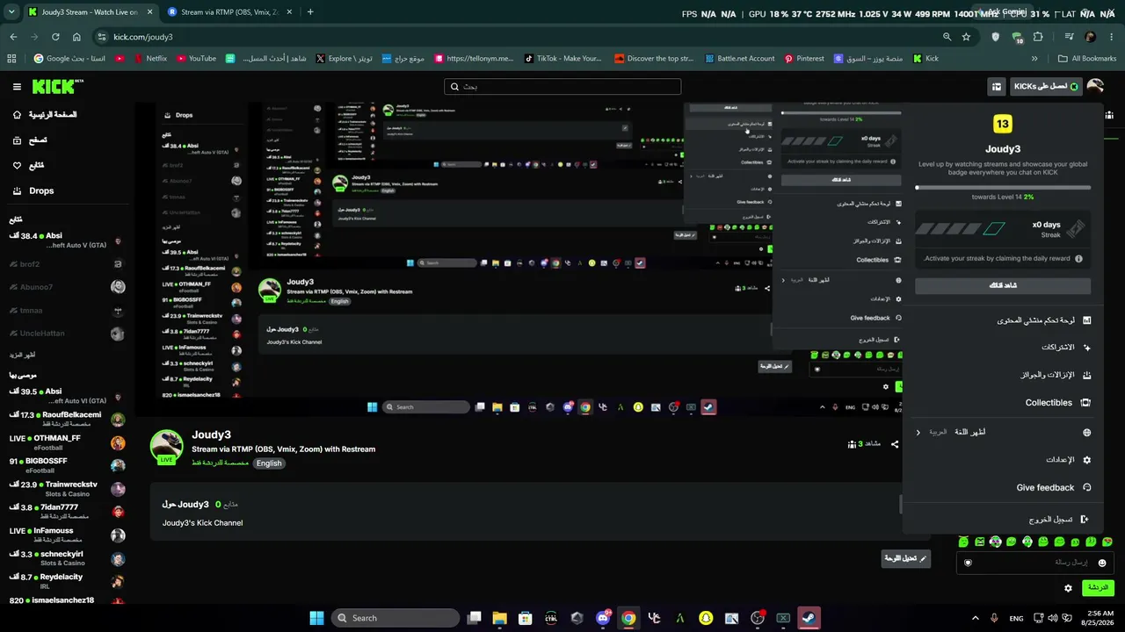Screen dimensions: 1125x632
Task: Click the schneckyirl channel avatar
Action: pos(118,559)
